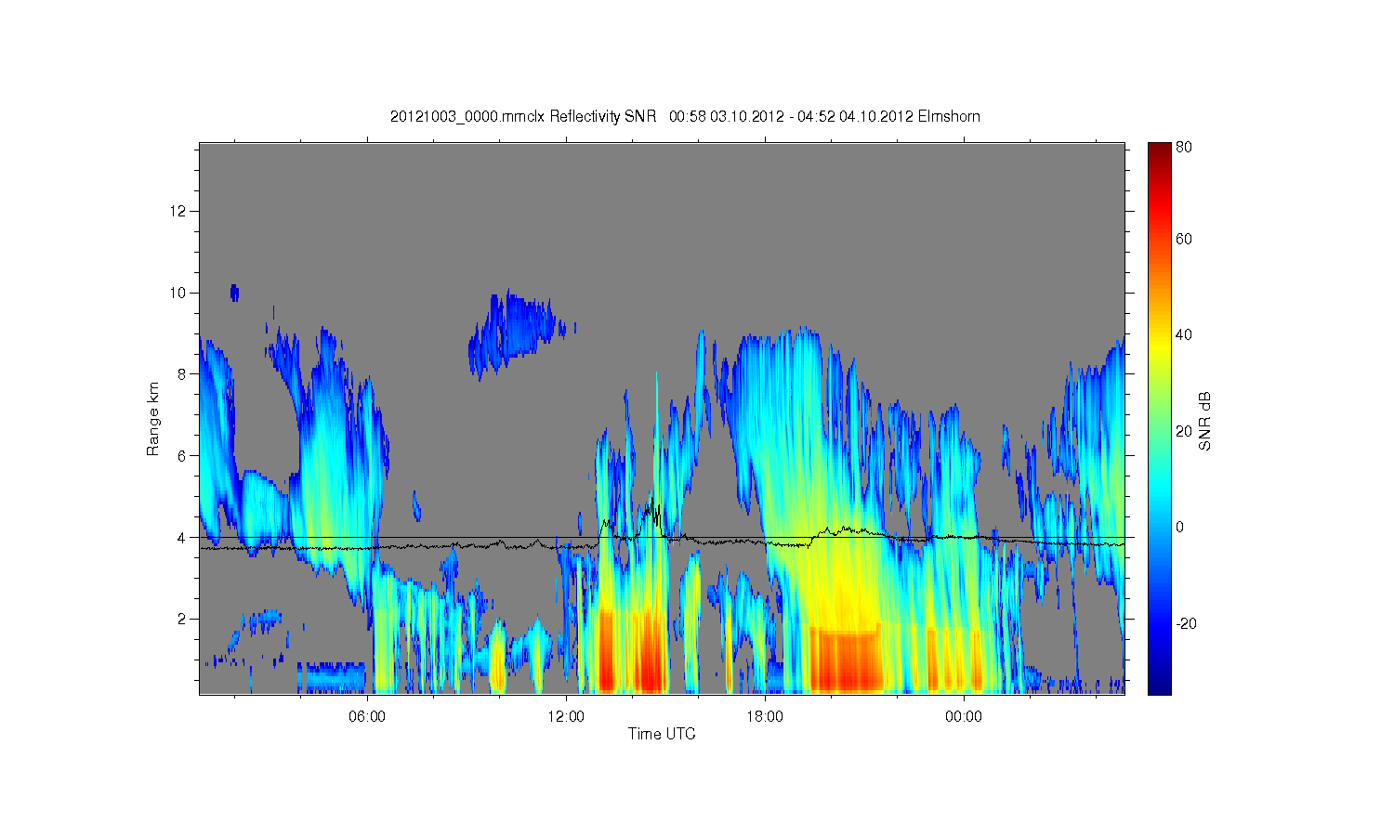Select the 'Time UTC' x-axis label
The width and height of the screenshot is (1394, 836).
662,734
